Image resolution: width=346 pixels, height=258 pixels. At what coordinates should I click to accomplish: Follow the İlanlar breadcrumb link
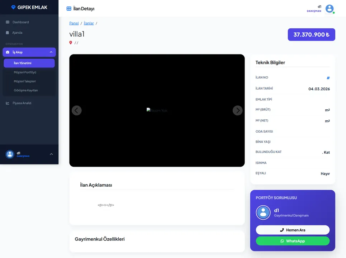pyautogui.click(x=89, y=23)
